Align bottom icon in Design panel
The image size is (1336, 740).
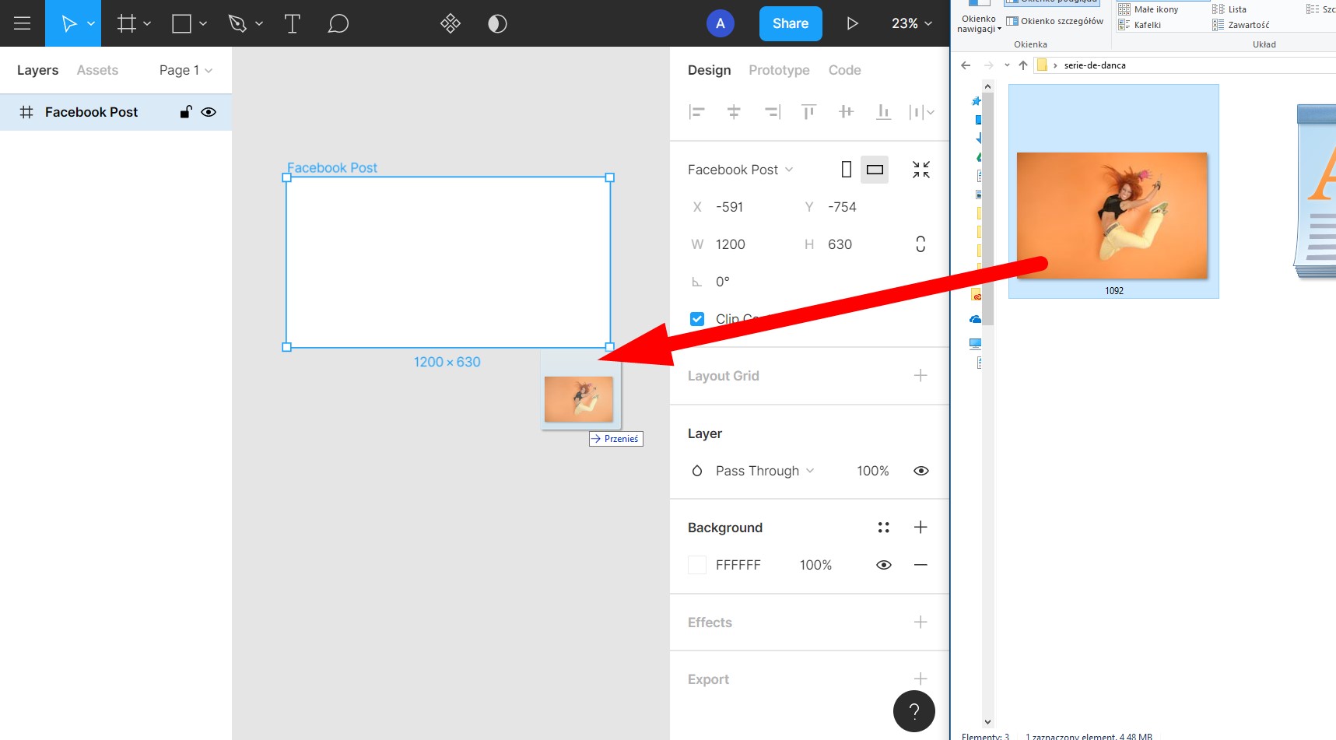point(883,112)
